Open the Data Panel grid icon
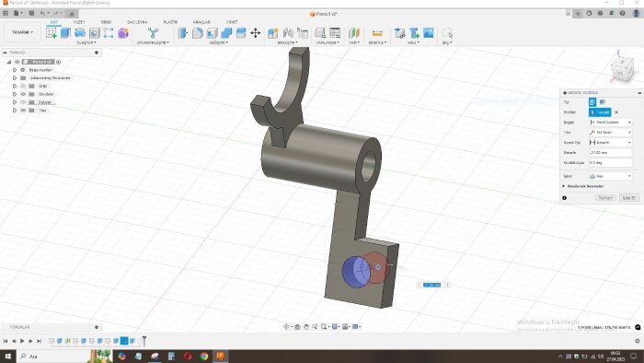The width and height of the screenshot is (644, 363). coord(6,13)
